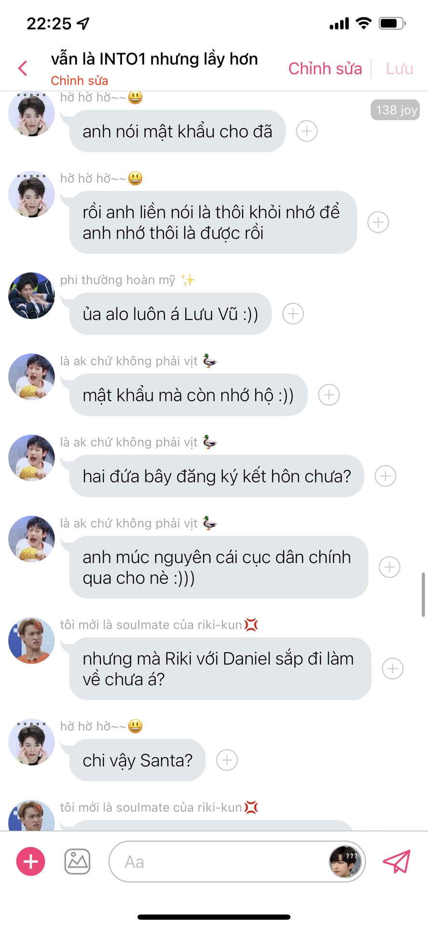The height and width of the screenshot is (928, 428).
Task: Tap red Chỉnh sửa link under title
Action: pyautogui.click(x=80, y=81)
